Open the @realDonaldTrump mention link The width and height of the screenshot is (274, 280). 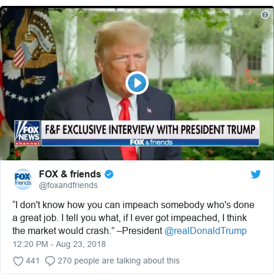(x=206, y=231)
